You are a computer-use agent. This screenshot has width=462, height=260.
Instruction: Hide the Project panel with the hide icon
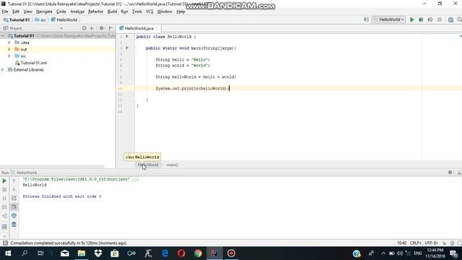click(x=110, y=28)
